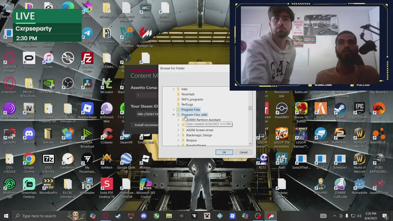
Task: Select Program Files (x86) folder
Action: tap(194, 114)
